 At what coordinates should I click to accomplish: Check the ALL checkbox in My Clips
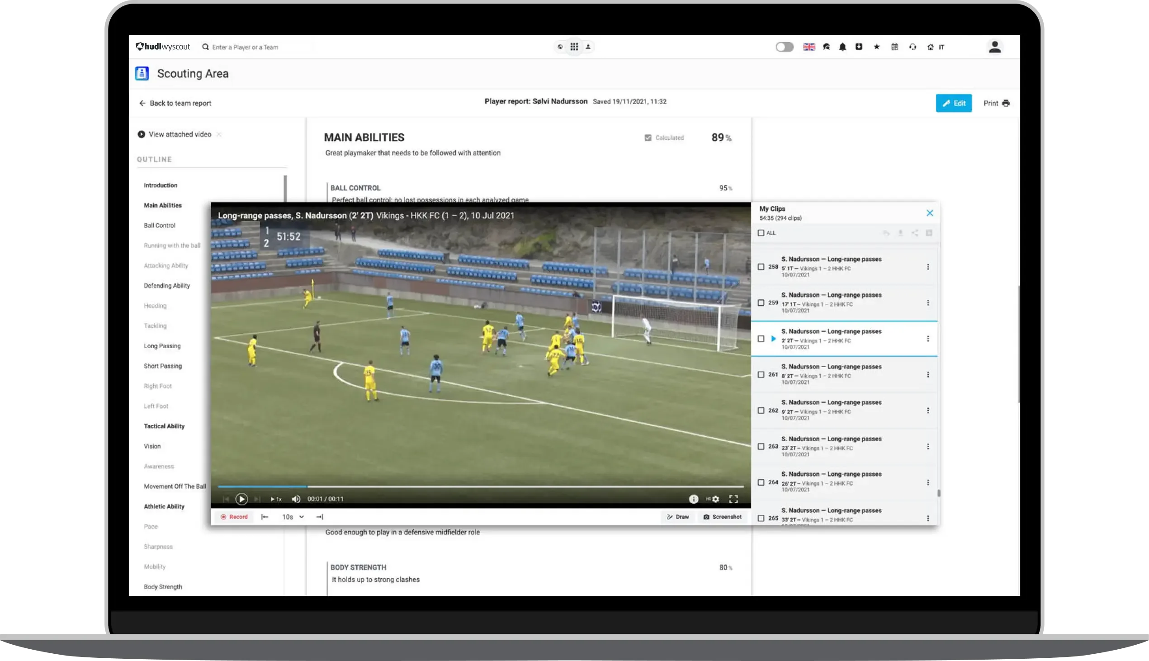[x=761, y=232]
